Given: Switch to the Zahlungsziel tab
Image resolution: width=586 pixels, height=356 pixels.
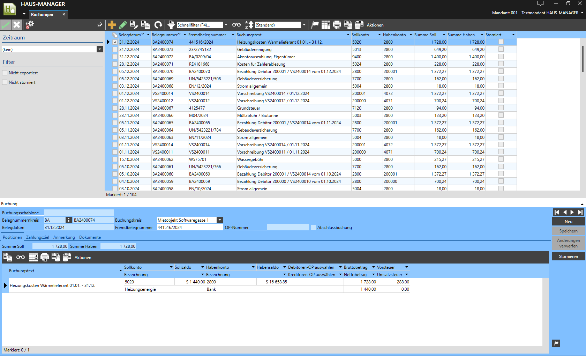Looking at the screenshot, I should point(38,237).
